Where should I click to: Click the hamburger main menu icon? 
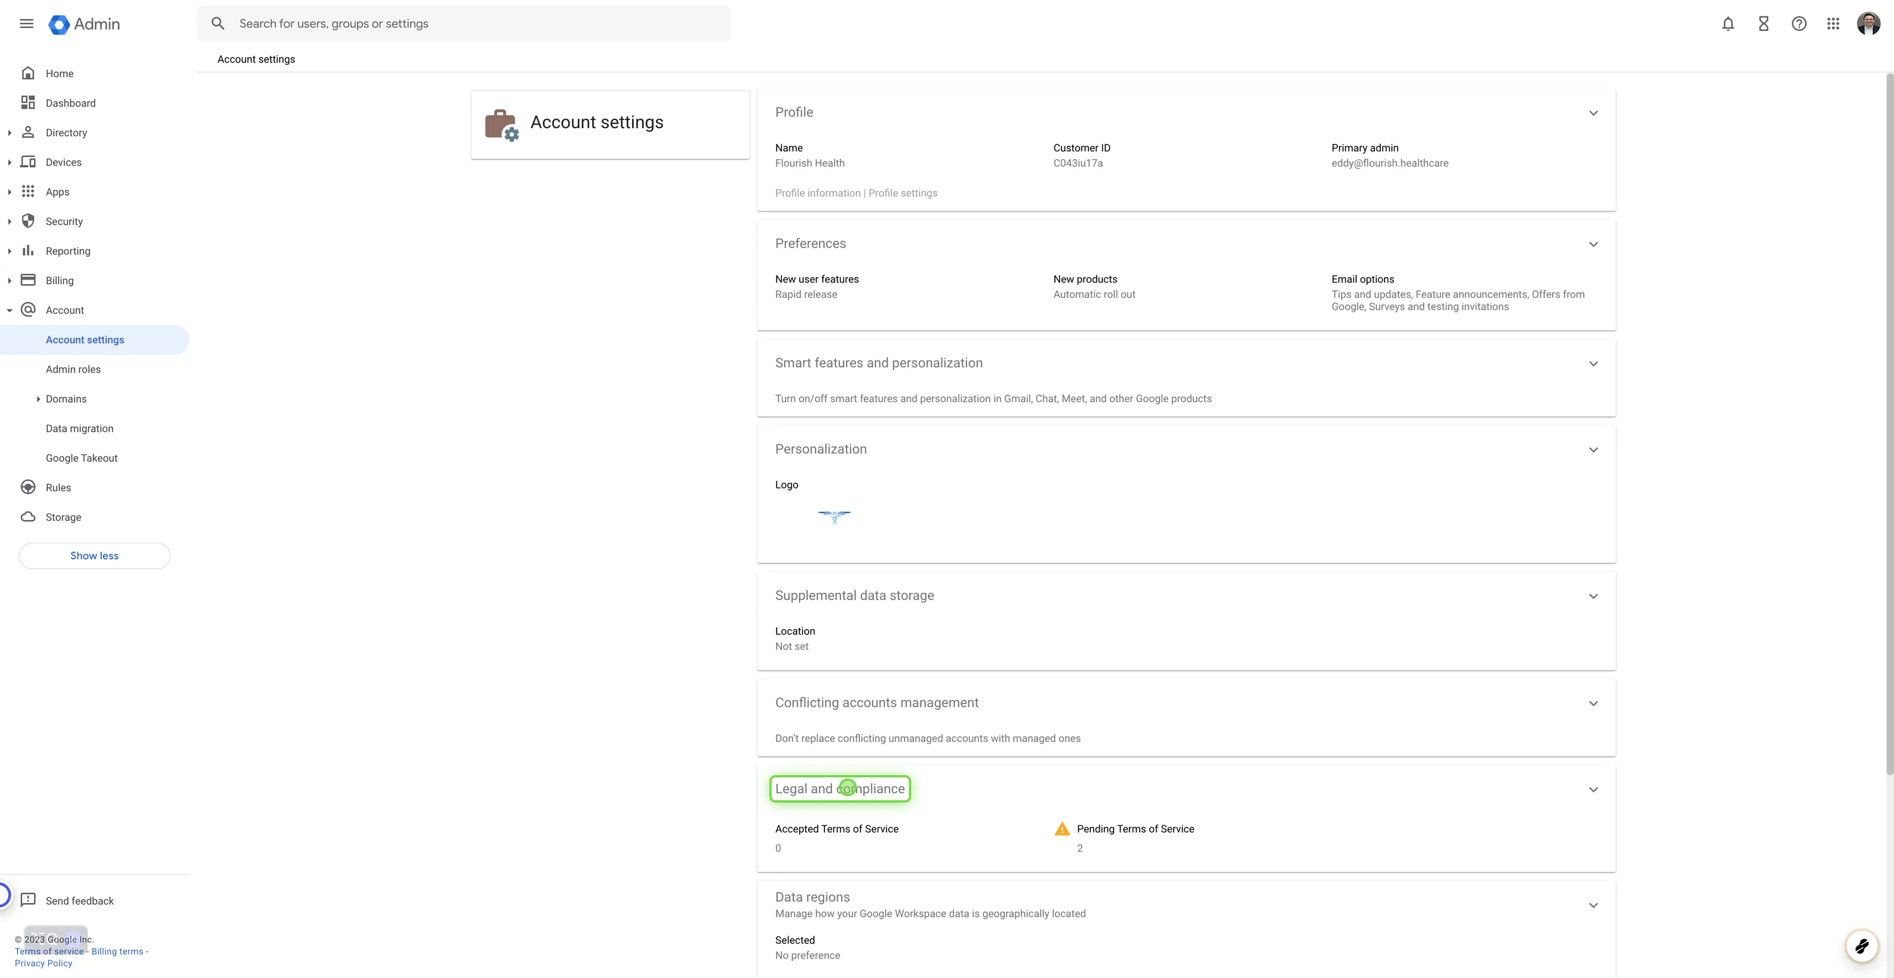pyautogui.click(x=27, y=23)
